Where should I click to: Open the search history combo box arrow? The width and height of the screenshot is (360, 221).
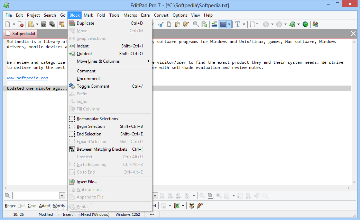[62, 196]
